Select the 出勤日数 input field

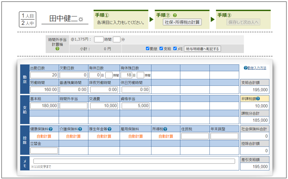pyautogui.click(x=44, y=75)
